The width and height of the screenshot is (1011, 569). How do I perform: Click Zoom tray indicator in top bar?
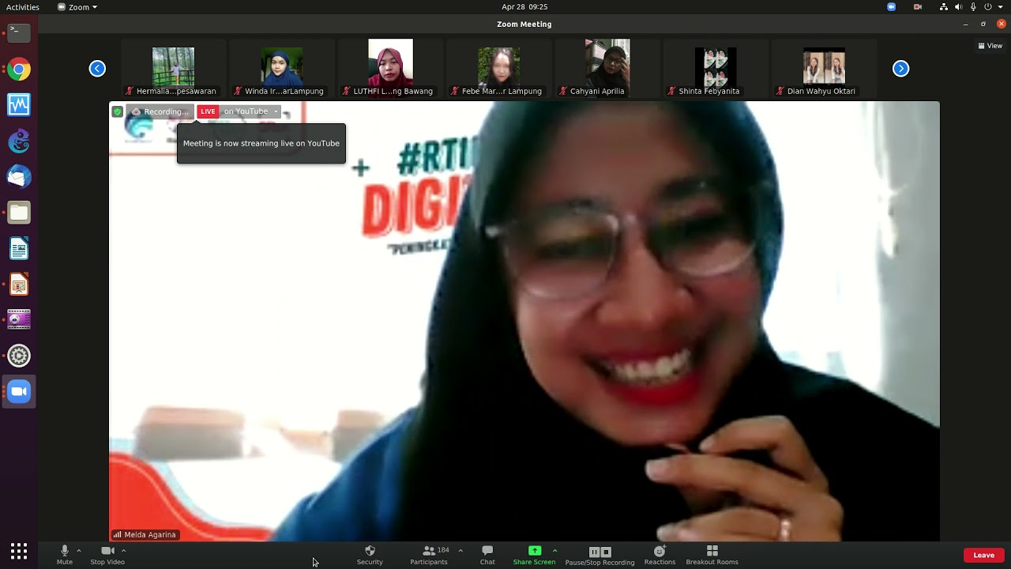[891, 7]
